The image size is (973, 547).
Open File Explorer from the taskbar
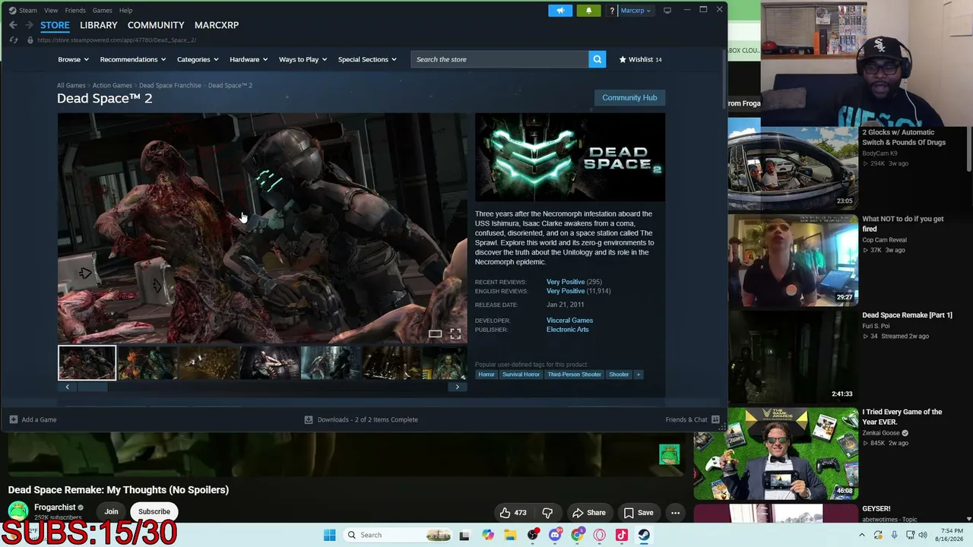coord(510,535)
